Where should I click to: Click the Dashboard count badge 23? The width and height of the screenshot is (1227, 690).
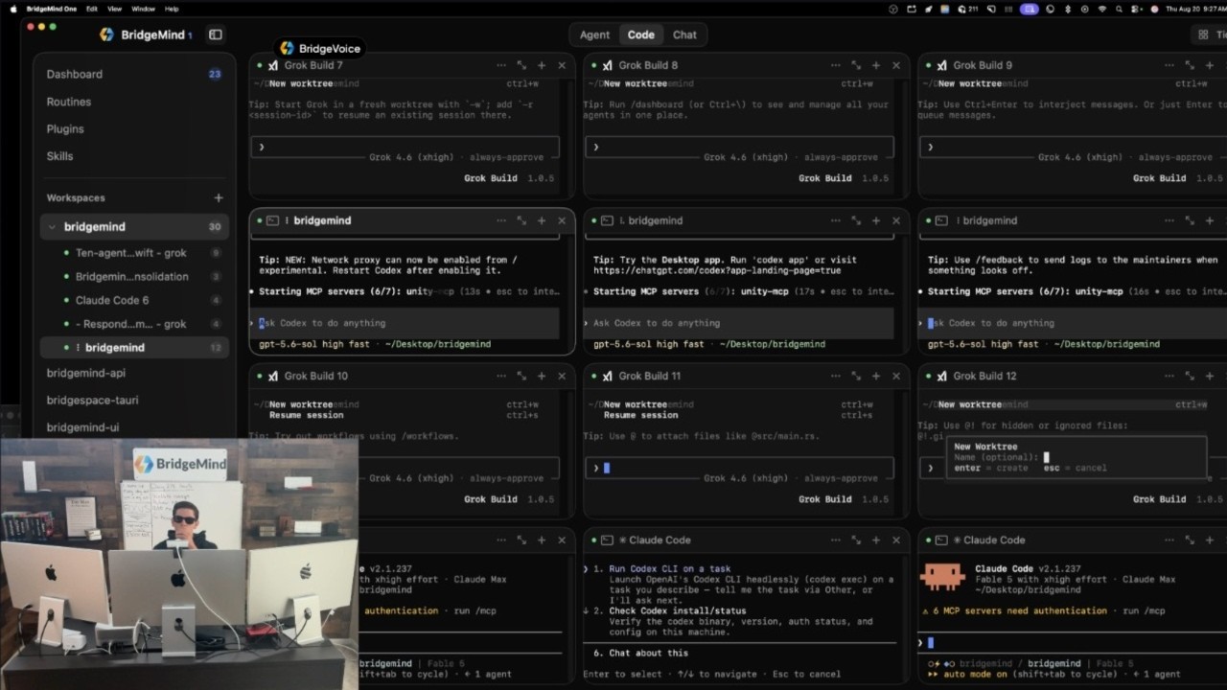pyautogui.click(x=215, y=74)
